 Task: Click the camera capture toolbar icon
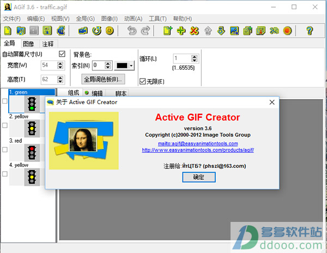pos(83,31)
